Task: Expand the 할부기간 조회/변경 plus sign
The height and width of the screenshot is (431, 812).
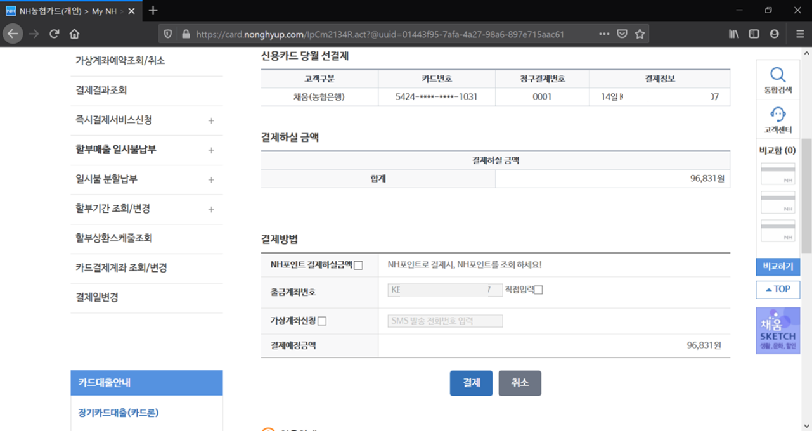Action: coord(211,209)
